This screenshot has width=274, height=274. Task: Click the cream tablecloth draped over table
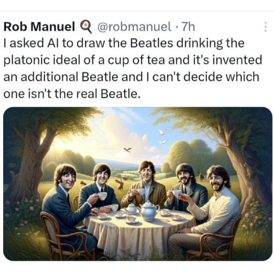click(140, 235)
